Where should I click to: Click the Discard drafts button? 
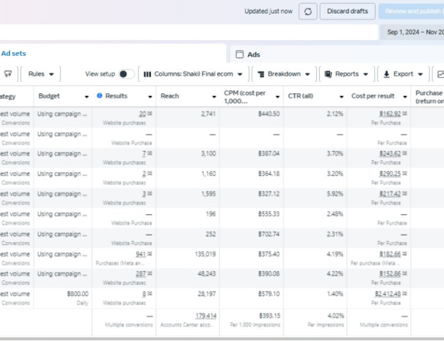[347, 12]
